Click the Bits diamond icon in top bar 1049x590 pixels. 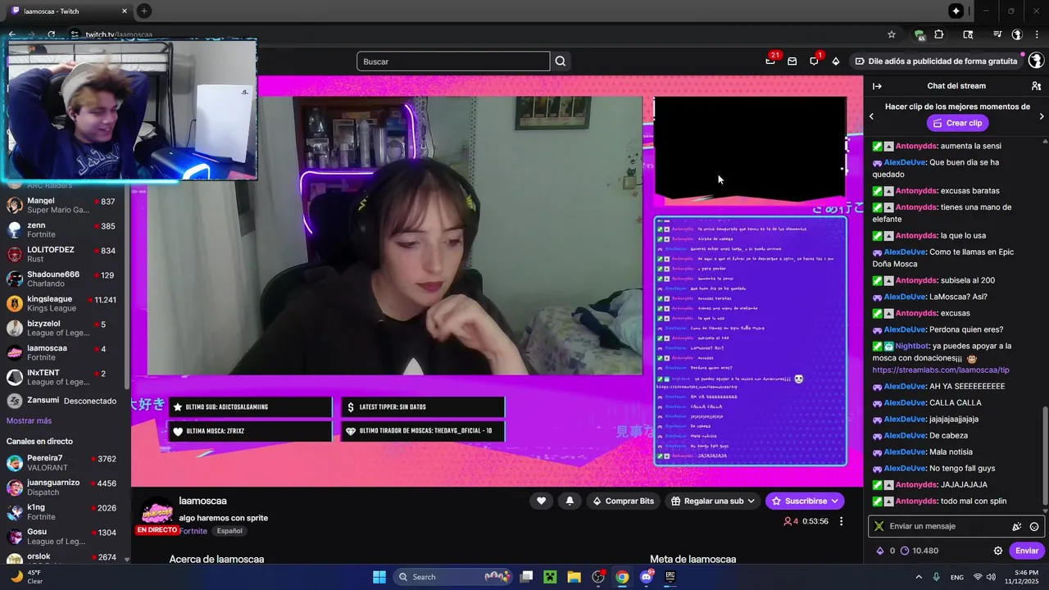836,61
